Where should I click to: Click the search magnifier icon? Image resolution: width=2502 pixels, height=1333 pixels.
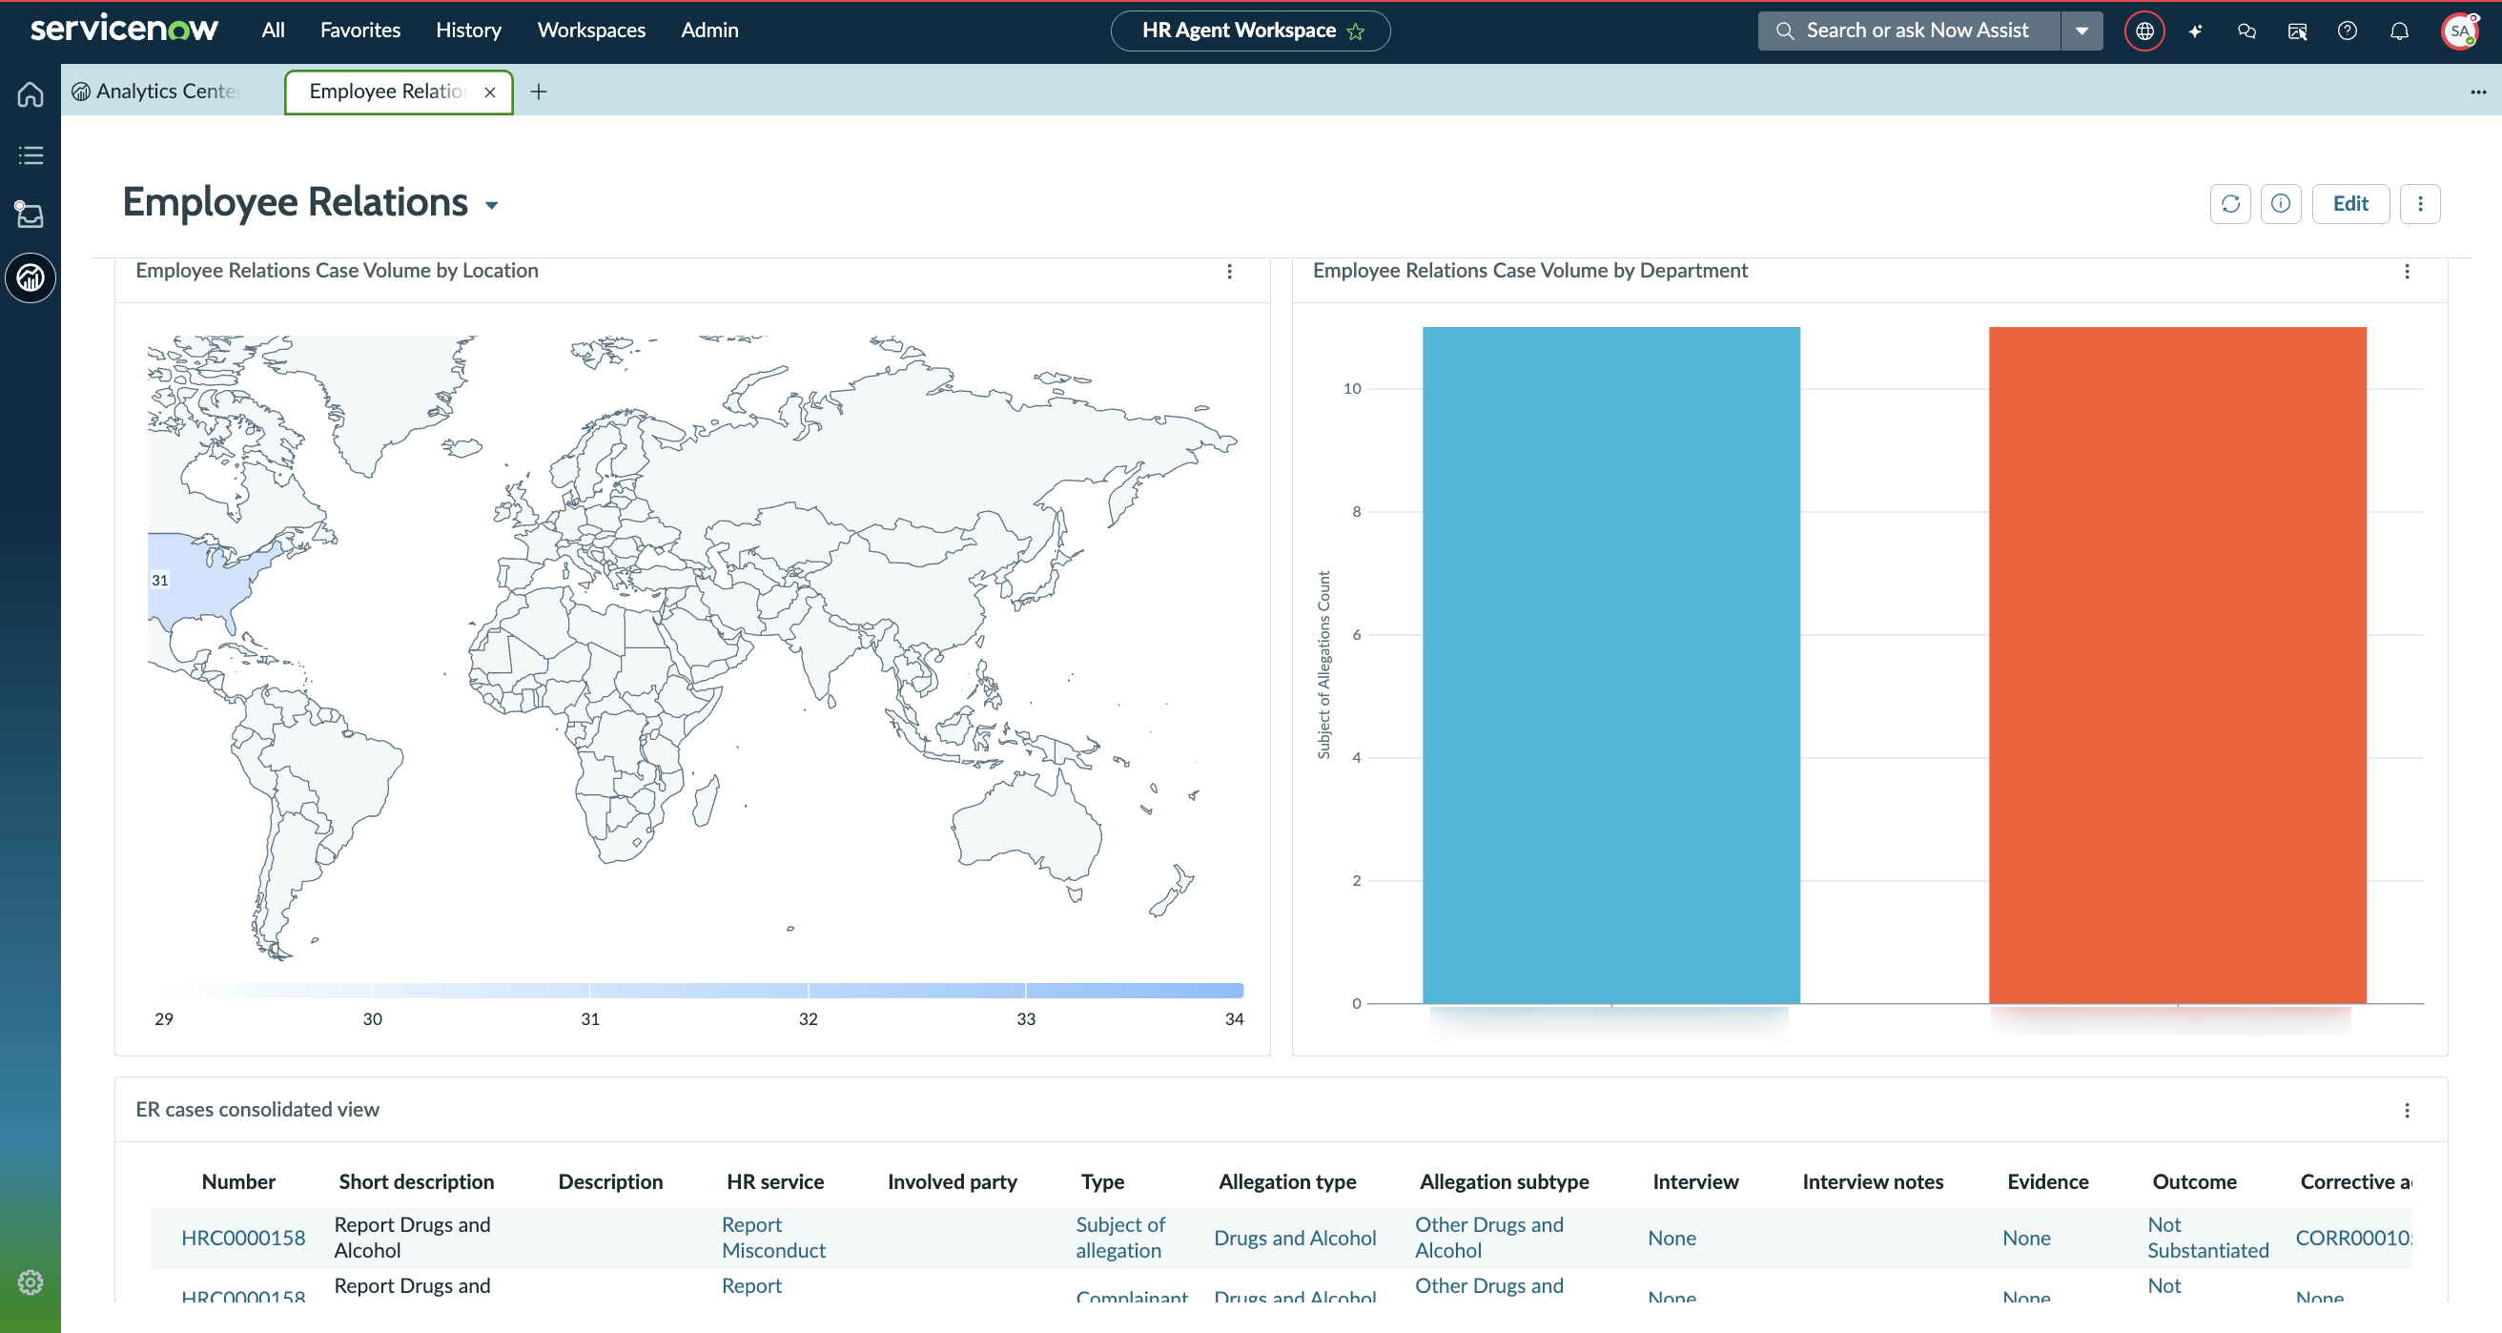click(x=1784, y=31)
